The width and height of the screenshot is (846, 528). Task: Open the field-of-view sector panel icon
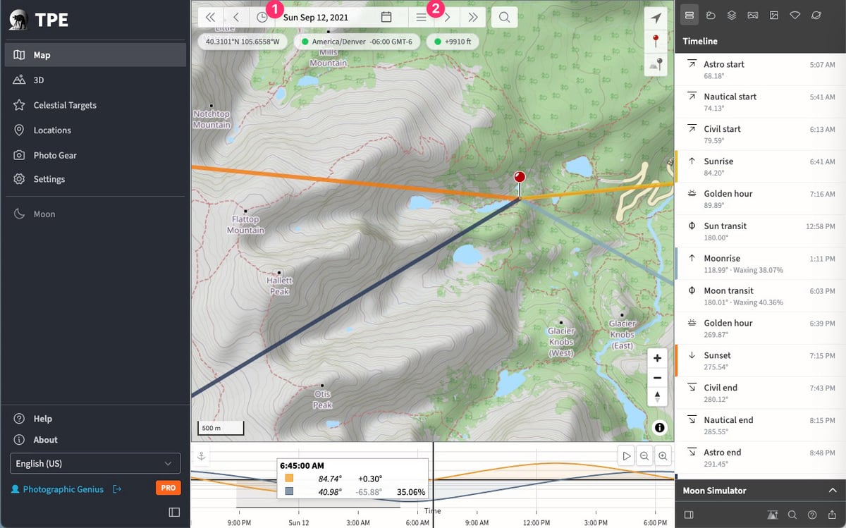[x=795, y=15]
